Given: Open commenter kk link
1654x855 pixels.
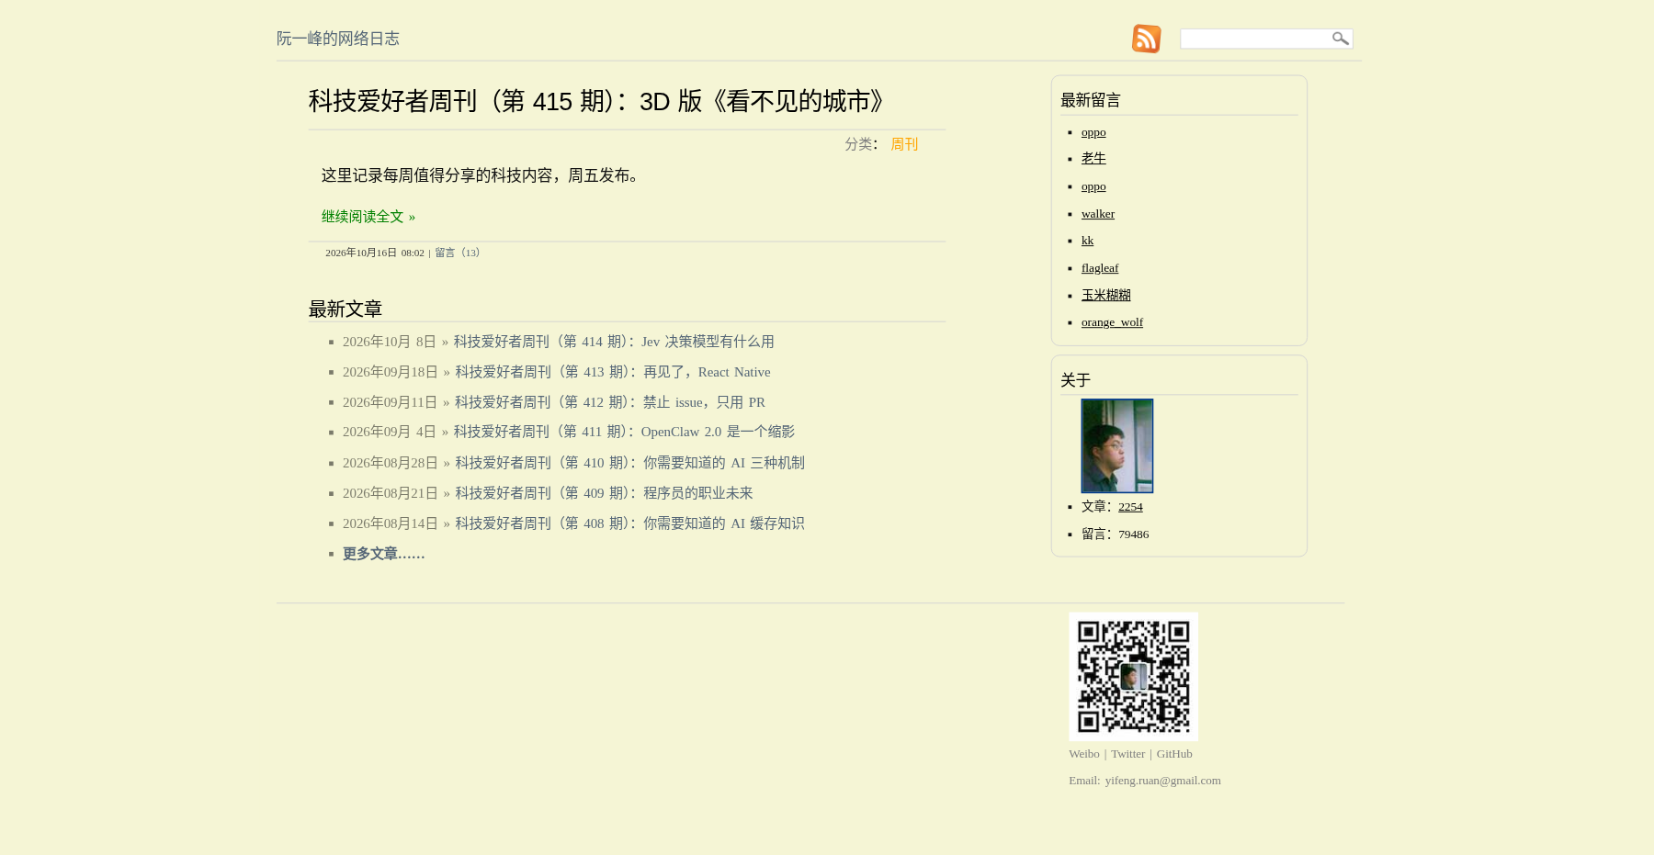Looking at the screenshot, I should (x=1087, y=241).
